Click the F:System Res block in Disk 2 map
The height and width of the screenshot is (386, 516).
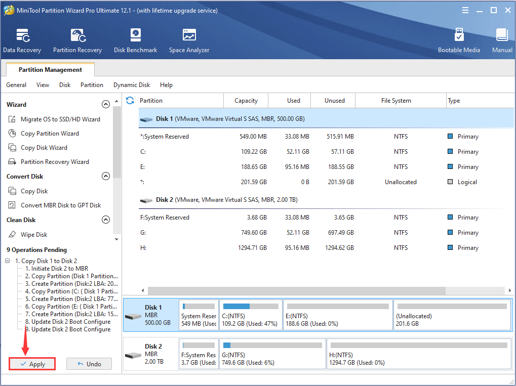[199, 354]
